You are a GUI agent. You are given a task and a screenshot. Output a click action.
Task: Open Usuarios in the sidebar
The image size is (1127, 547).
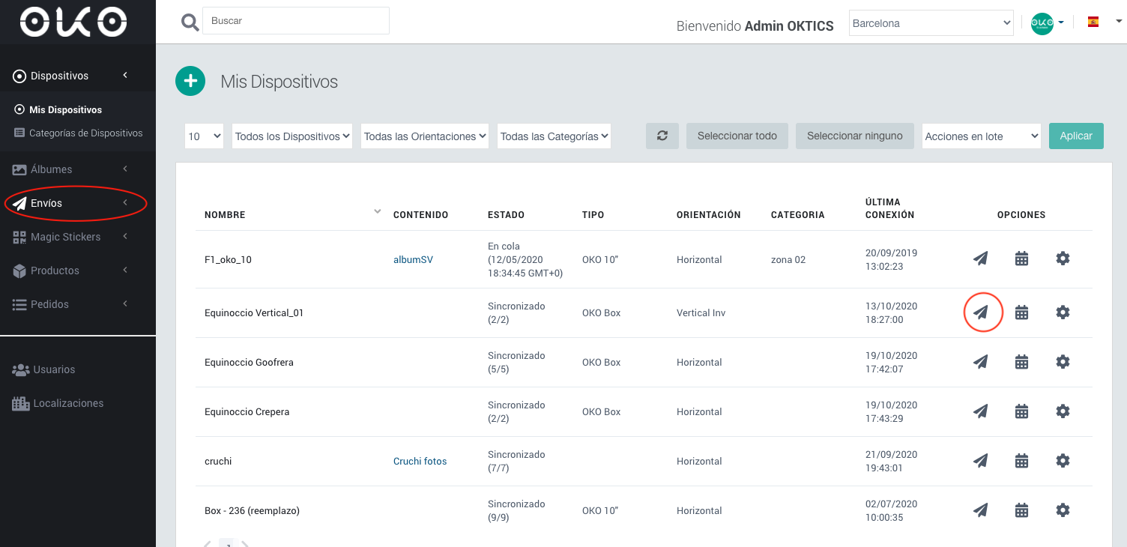(x=43, y=369)
